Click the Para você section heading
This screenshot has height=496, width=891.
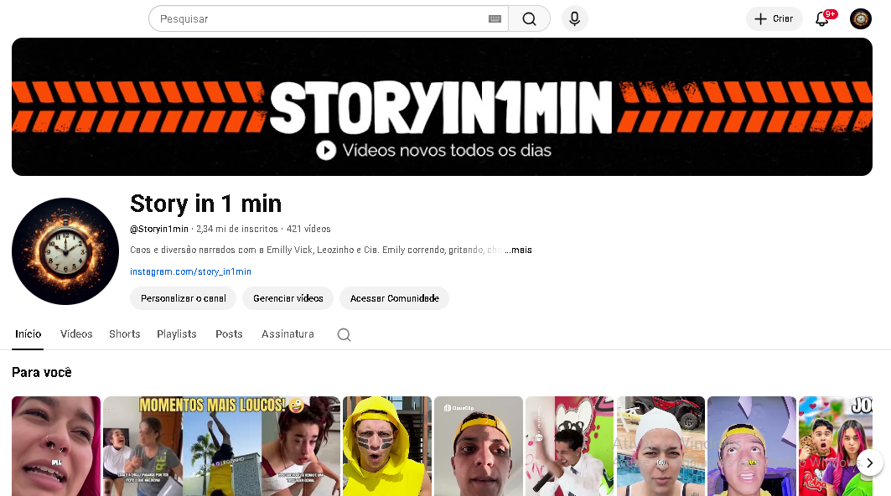tap(41, 372)
